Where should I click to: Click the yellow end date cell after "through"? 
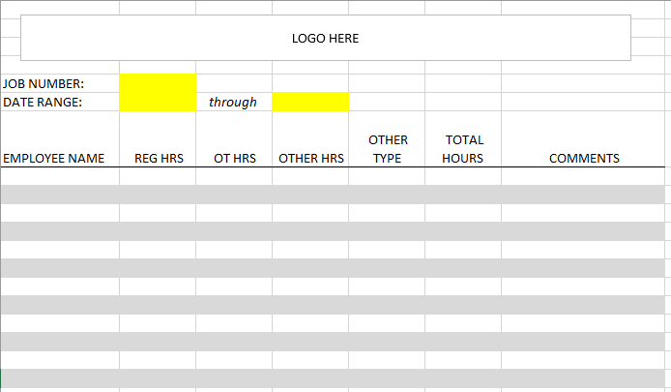point(310,102)
